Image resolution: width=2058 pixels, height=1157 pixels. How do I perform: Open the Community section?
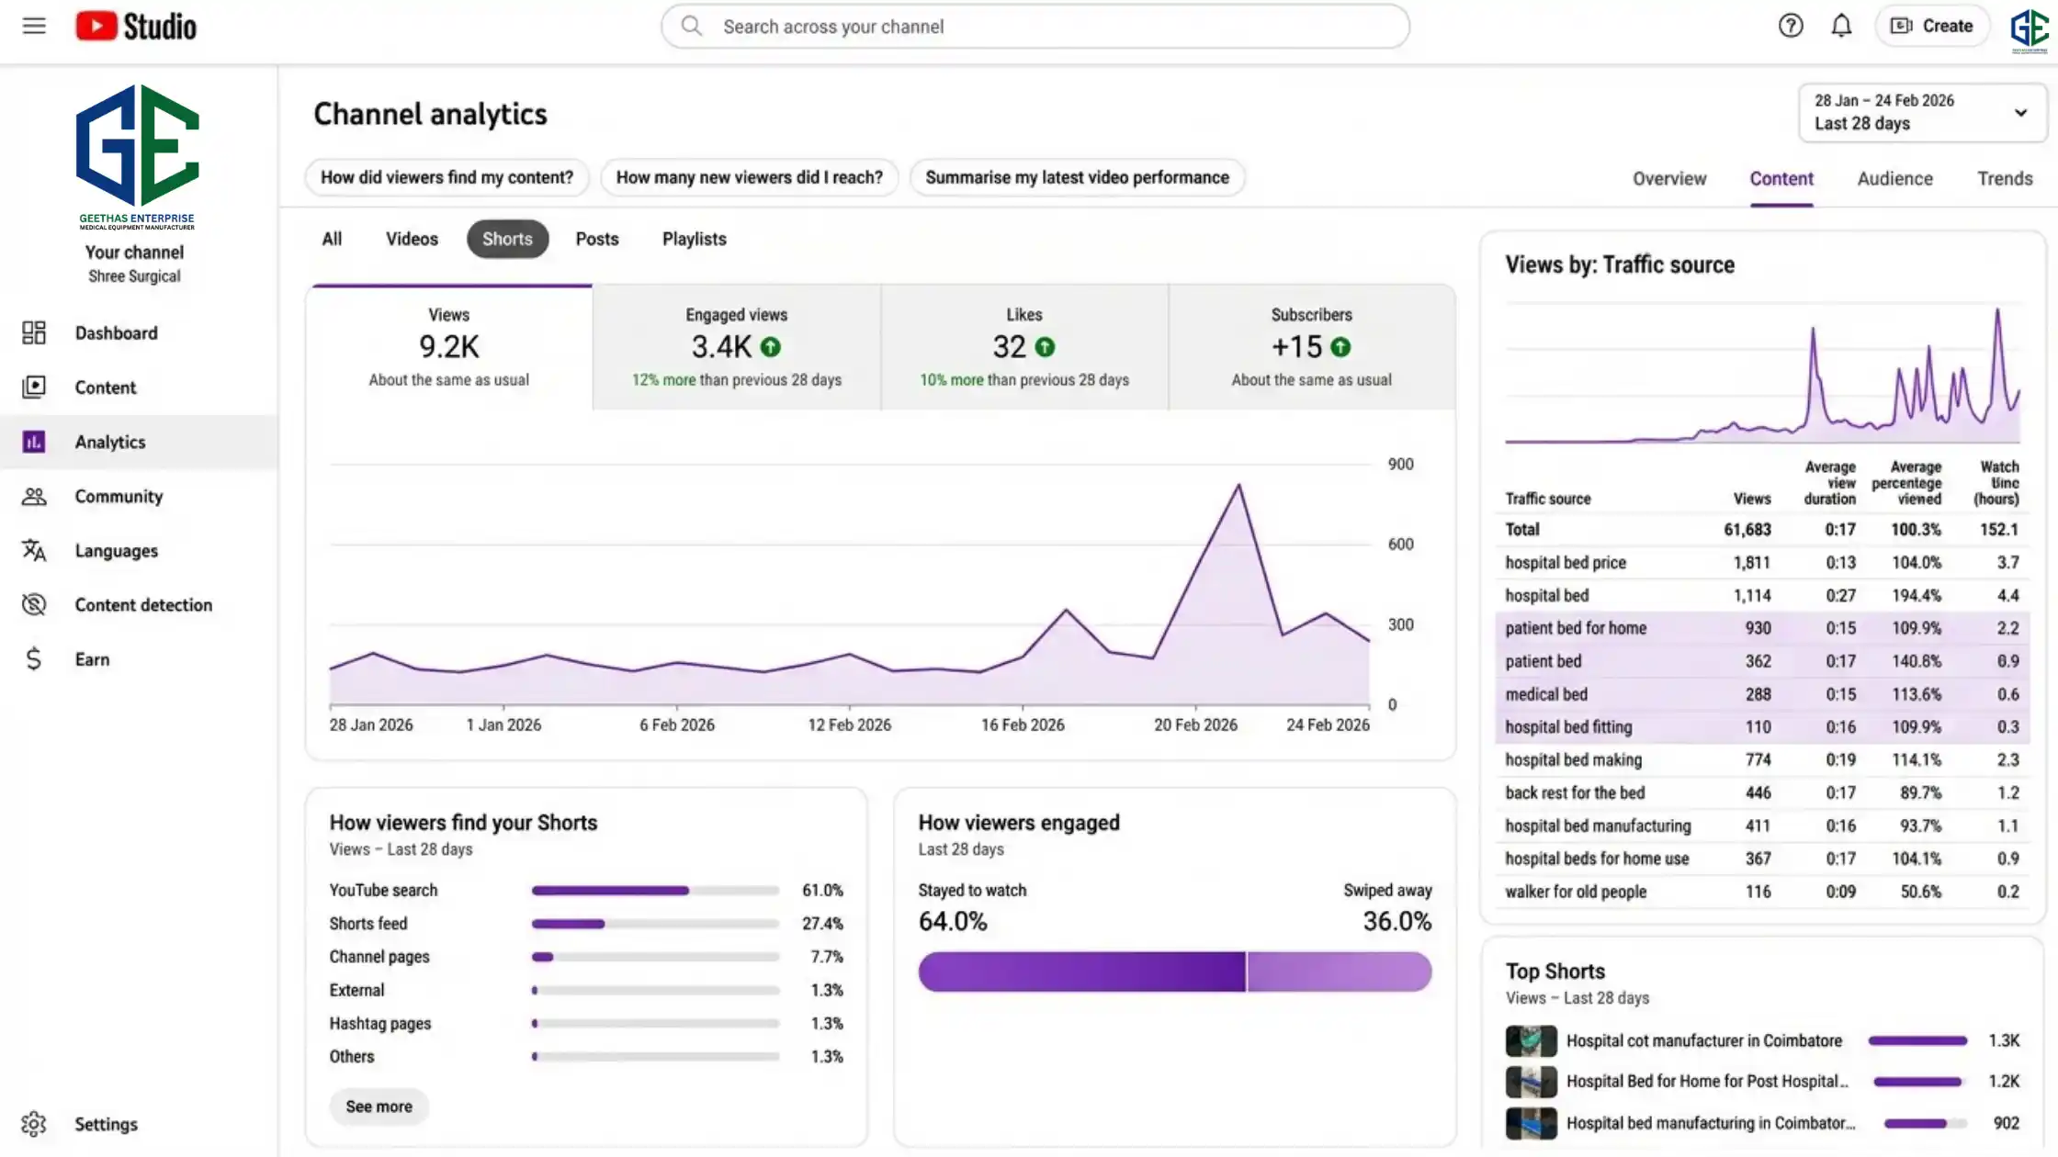click(x=119, y=496)
